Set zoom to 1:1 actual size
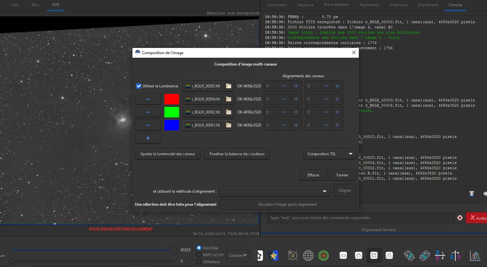Image resolution: width=487 pixels, height=267 pixels. pos(389,256)
